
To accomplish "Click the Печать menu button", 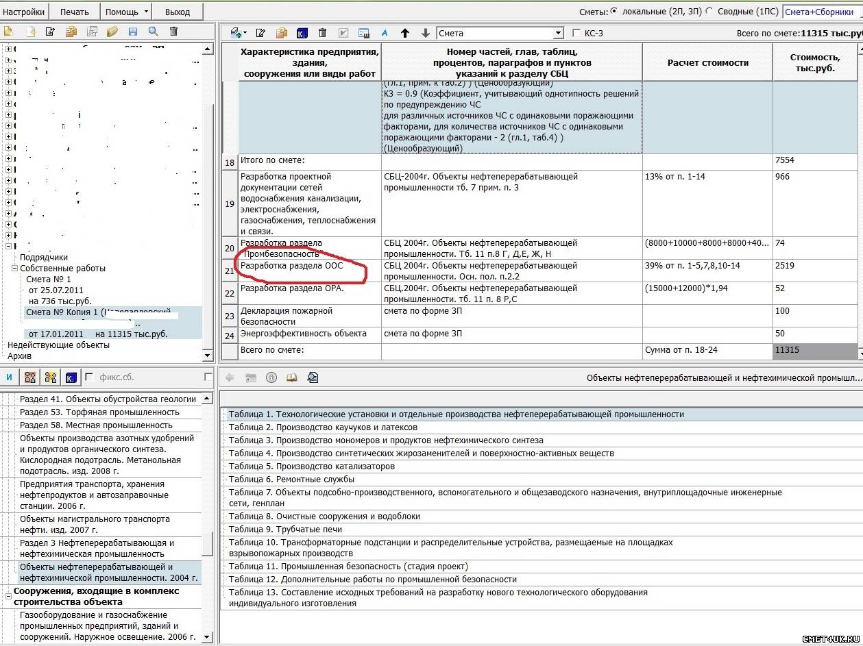I will pos(75,12).
